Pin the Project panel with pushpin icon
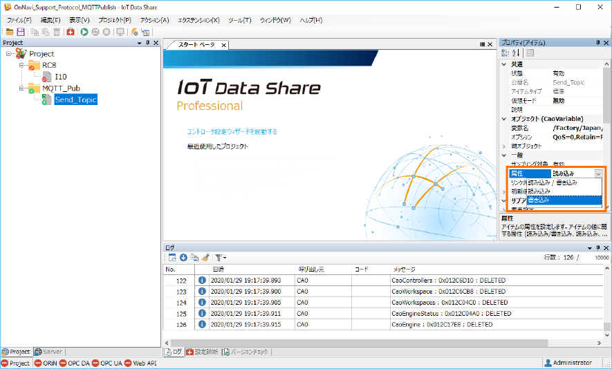Image resolution: width=612 pixels, height=369 pixels. (x=147, y=43)
